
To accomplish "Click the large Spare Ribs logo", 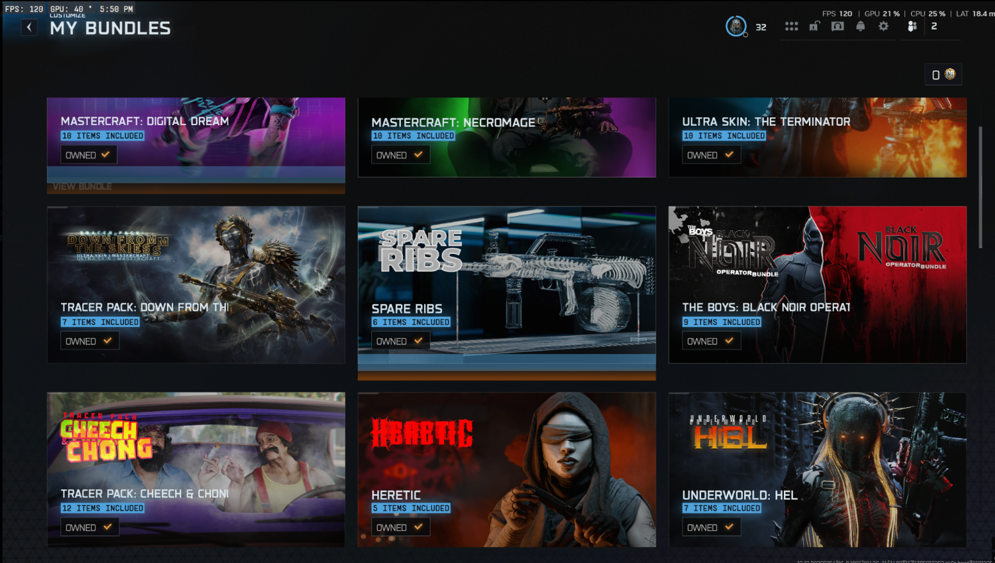I will click(421, 251).
